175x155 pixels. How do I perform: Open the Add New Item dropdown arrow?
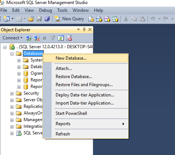click(x=25, y=19)
